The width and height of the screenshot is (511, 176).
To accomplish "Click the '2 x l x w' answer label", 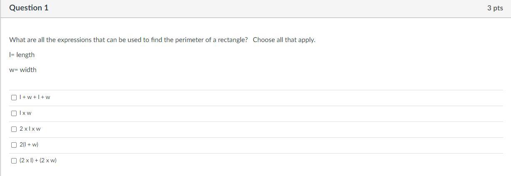I will pos(30,129).
